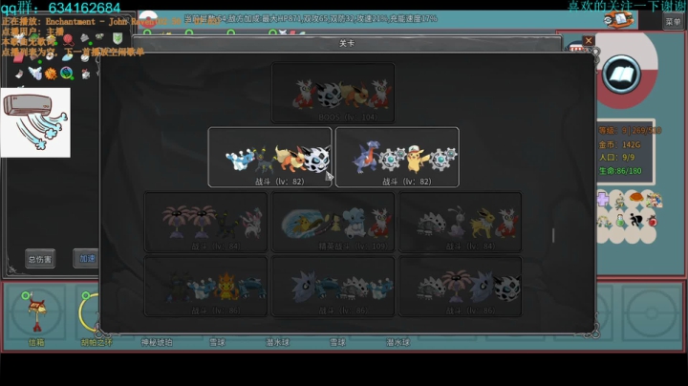The height and width of the screenshot is (386, 688).
Task: Click the first 雪球 label in the bottom bar
Action: pos(217,342)
